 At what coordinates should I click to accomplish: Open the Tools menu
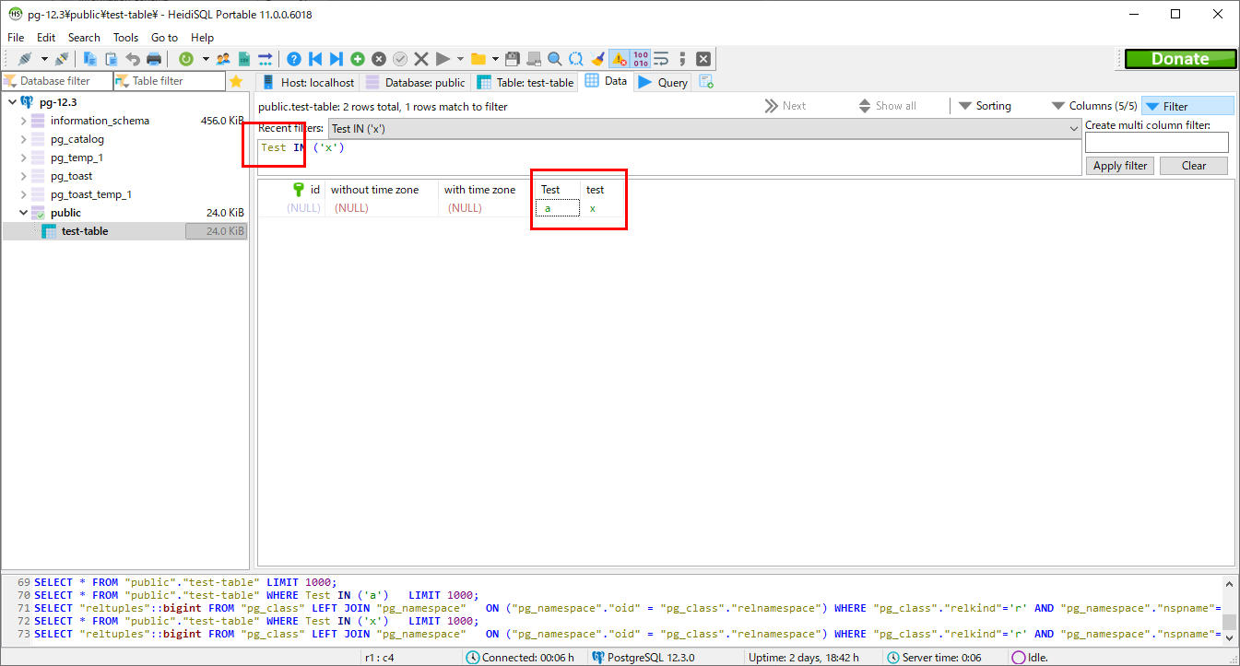(125, 38)
